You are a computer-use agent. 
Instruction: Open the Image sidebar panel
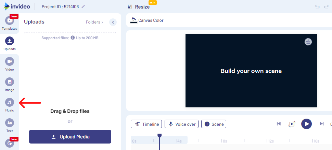(10, 85)
